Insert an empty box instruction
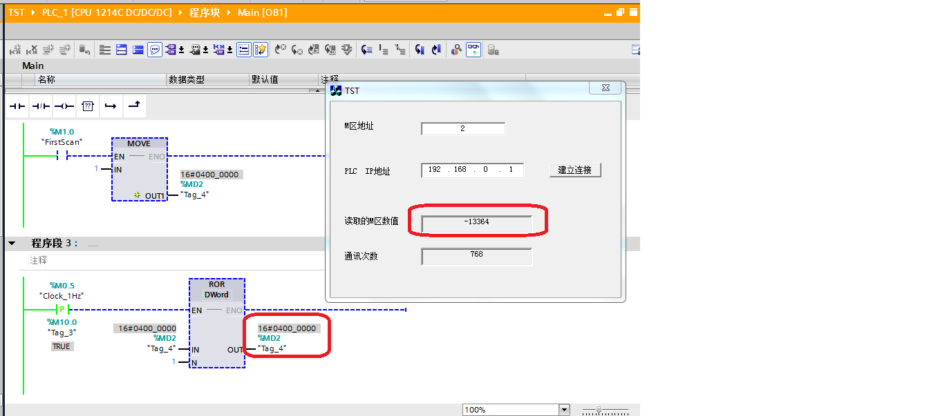 point(87,106)
